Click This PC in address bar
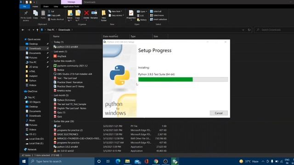The width and height of the screenshot is (294, 165). click(x=51, y=30)
